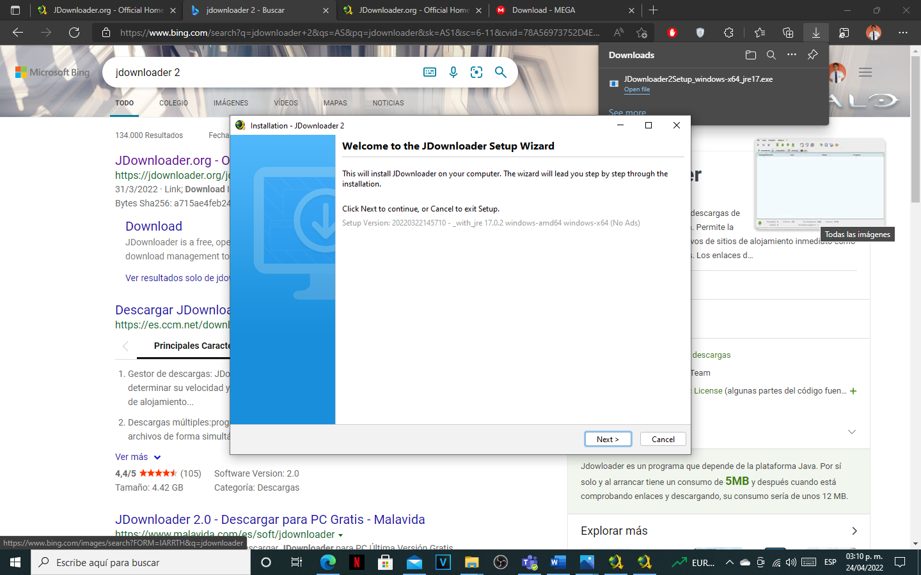Screen dimensions: 921x575
Task: Cancel the JDownloader 2 installation wizard
Action: click(x=663, y=439)
